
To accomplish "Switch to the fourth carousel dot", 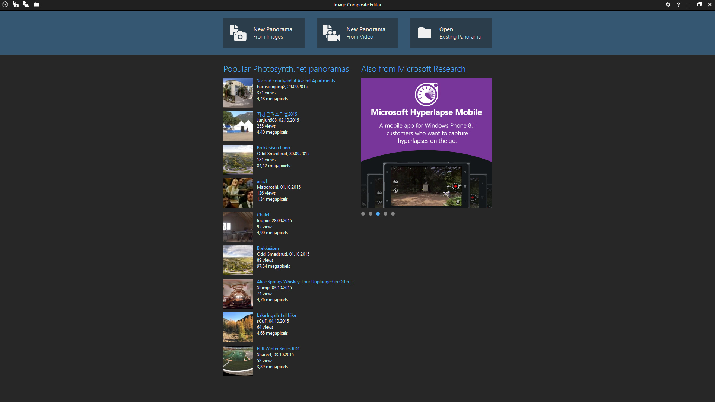I will point(385,214).
